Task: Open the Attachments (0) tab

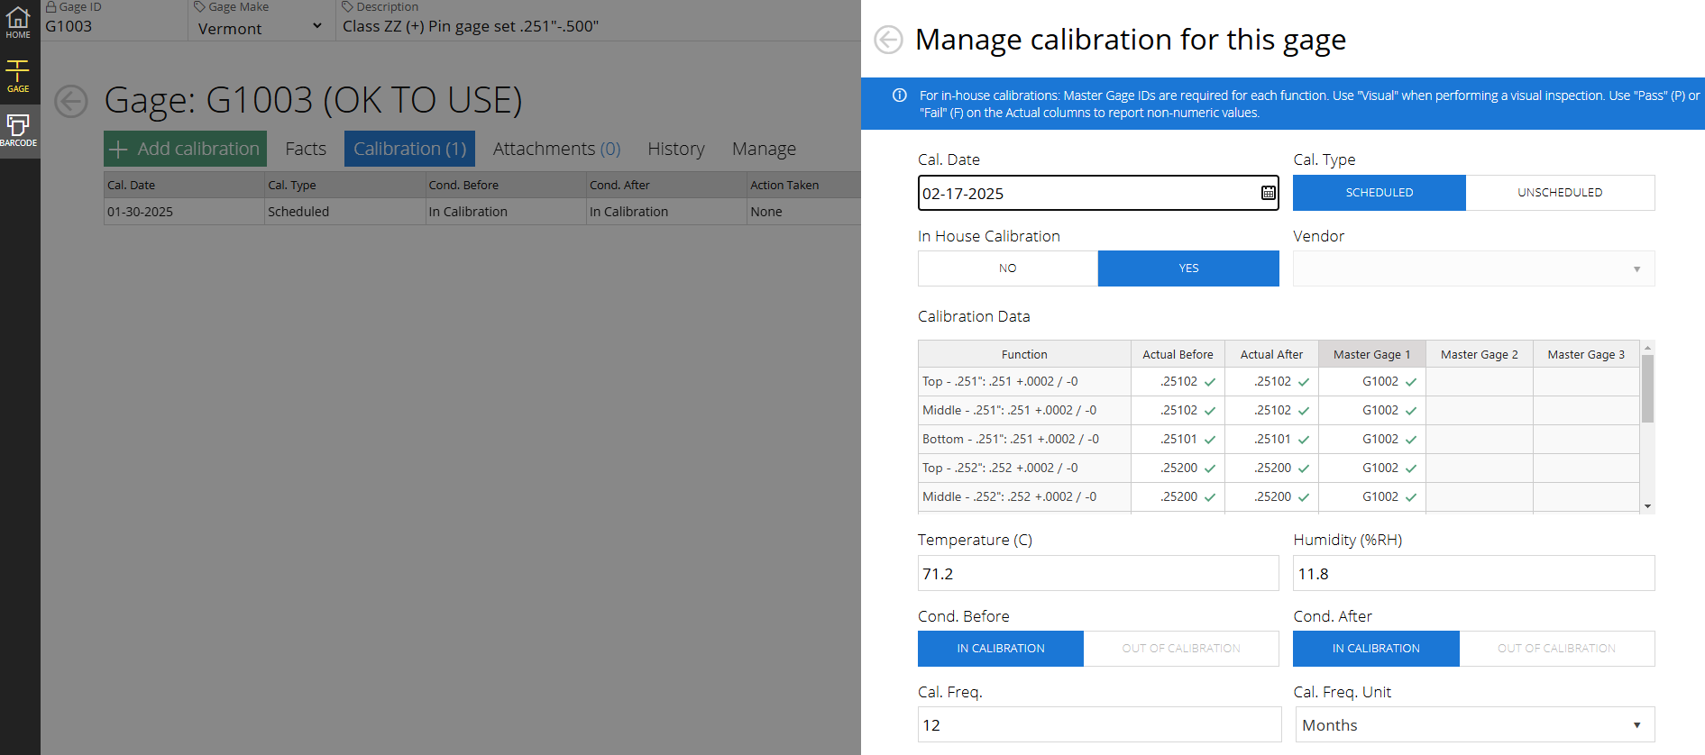Action: click(556, 150)
